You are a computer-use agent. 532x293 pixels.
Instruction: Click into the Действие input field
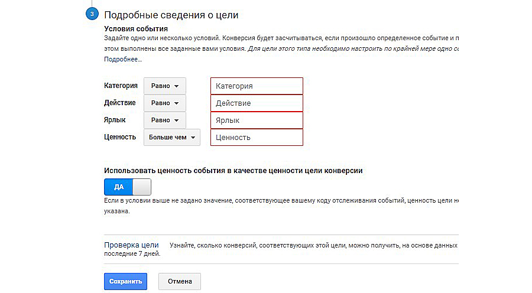(x=257, y=103)
